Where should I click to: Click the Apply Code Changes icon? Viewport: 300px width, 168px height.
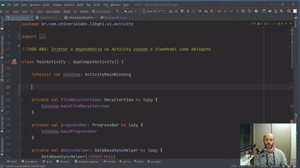tap(176, 11)
